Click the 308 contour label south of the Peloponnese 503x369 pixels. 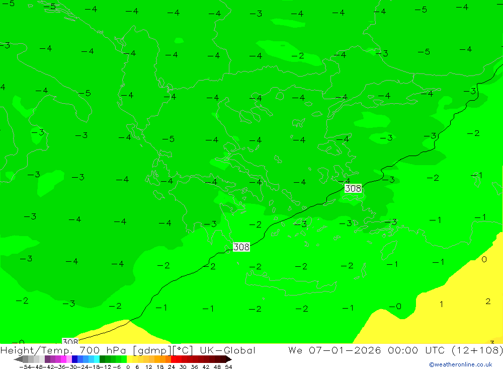[241, 247]
